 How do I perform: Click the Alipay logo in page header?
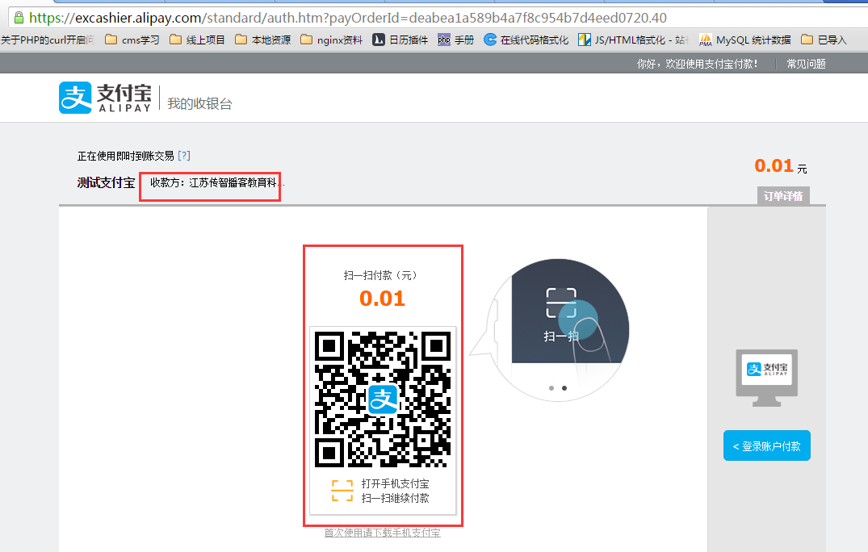[105, 98]
